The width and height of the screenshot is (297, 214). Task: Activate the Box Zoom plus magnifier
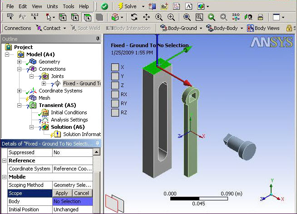171,17
